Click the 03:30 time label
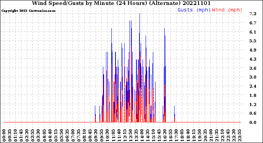 click(x=38, y=135)
